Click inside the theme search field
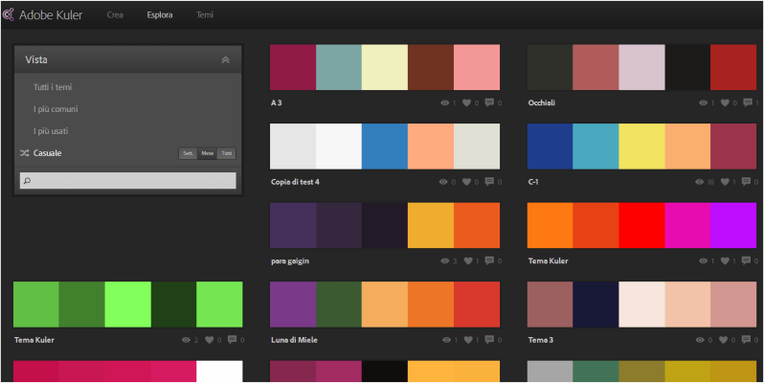This screenshot has height=383, width=764. (127, 181)
